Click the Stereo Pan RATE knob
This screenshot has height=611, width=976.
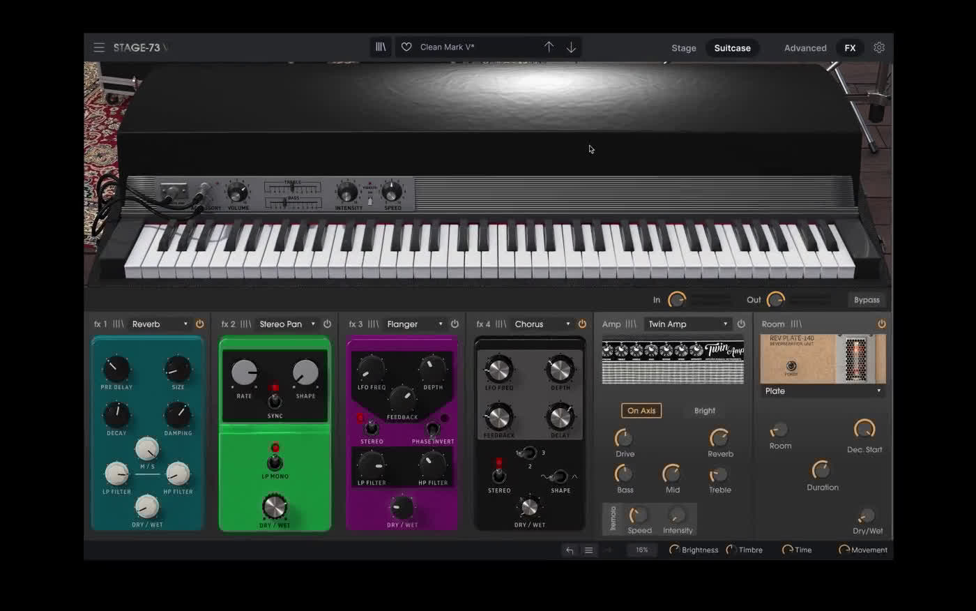click(244, 373)
